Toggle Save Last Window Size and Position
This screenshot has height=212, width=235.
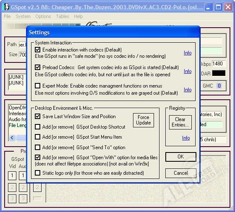[37, 116]
